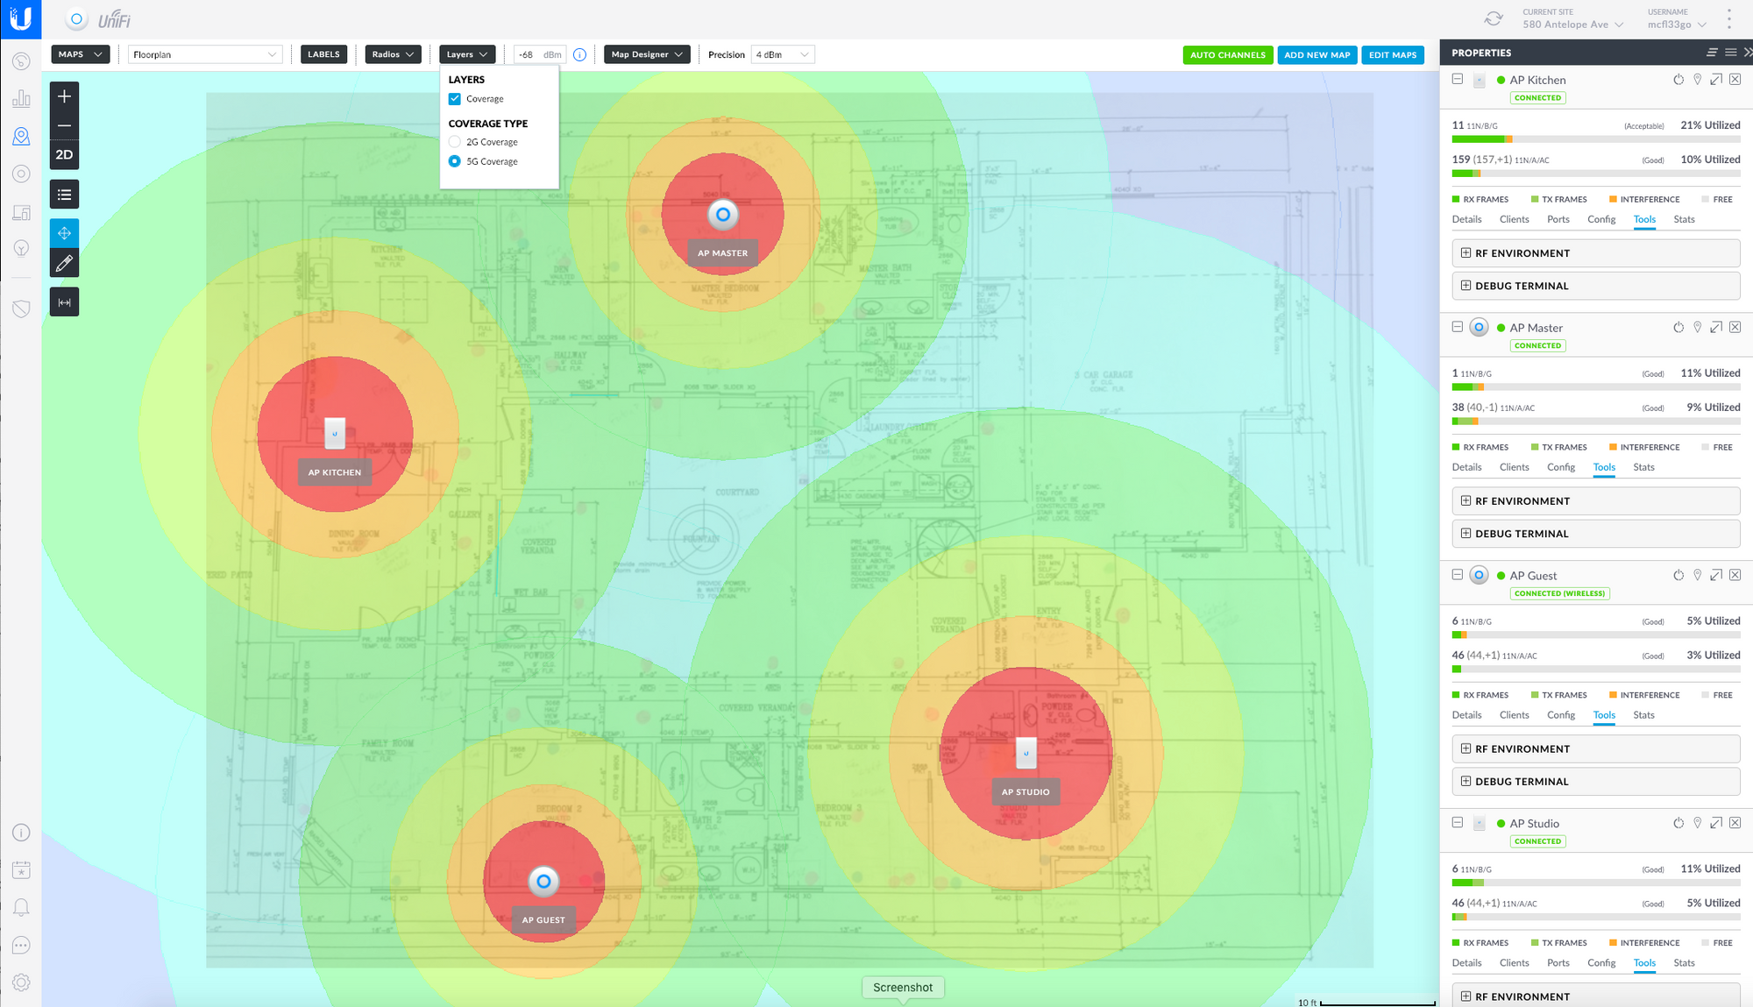The height and width of the screenshot is (1007, 1753).
Task: Click the zoom in plus button
Action: [64, 96]
